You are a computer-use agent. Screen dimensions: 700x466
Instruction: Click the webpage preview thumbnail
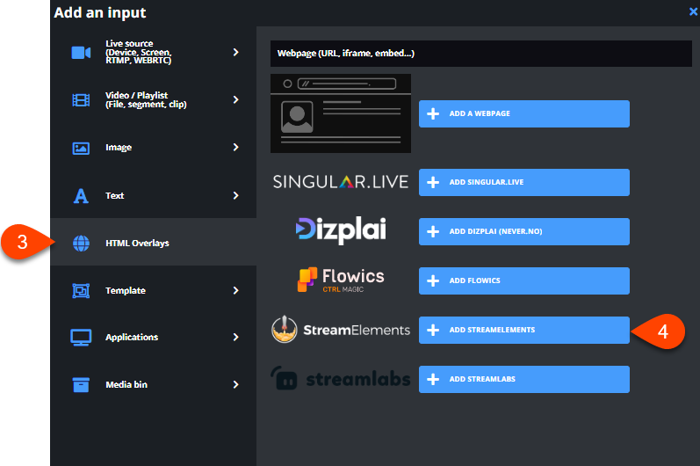341,113
